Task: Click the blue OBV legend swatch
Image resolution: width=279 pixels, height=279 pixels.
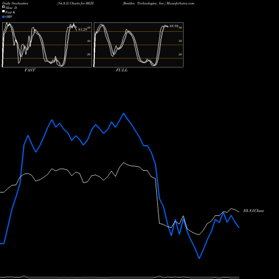Action: 3,17
